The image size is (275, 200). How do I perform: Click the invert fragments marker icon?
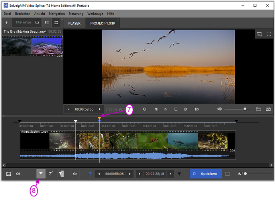click(61, 174)
